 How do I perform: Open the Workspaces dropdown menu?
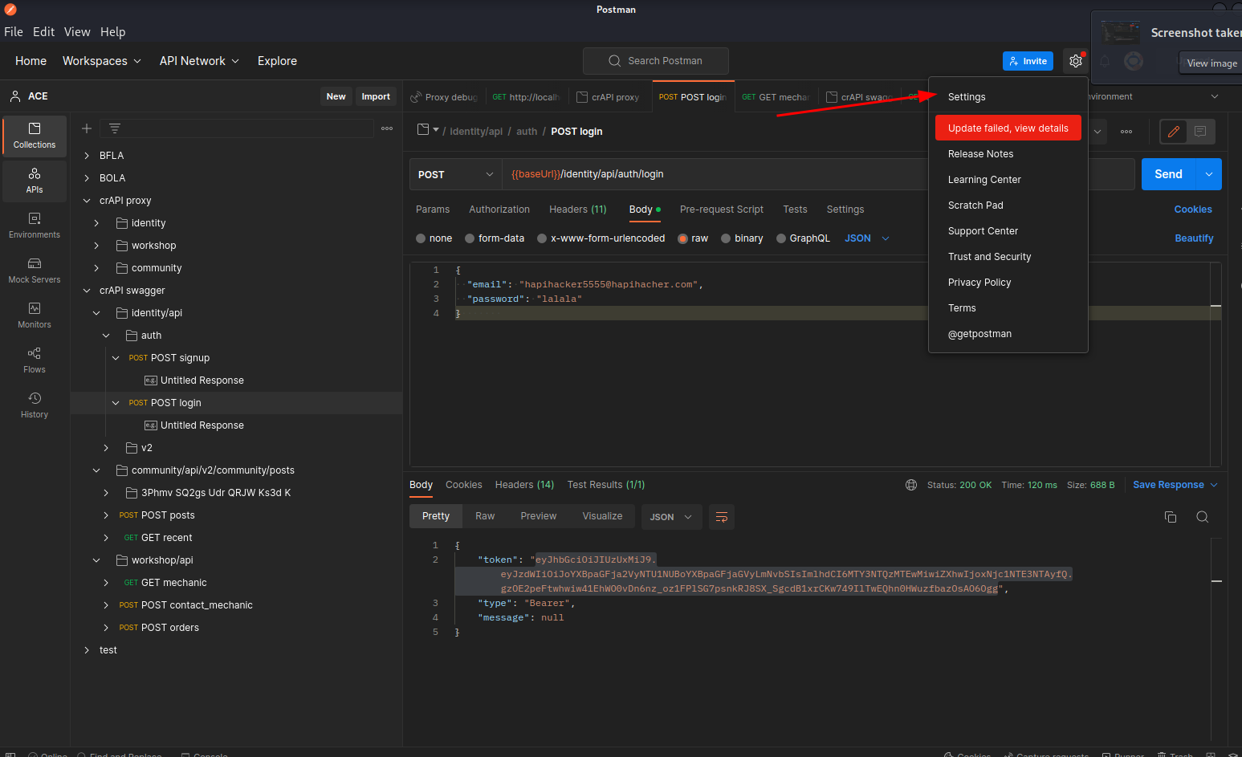pyautogui.click(x=102, y=61)
